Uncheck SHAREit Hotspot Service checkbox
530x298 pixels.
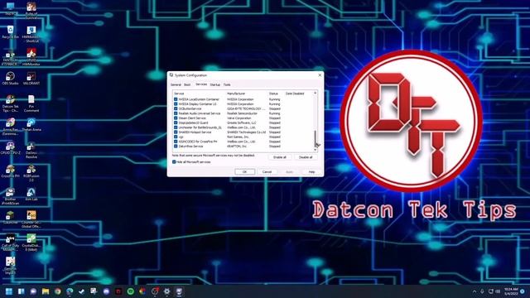coord(176,132)
